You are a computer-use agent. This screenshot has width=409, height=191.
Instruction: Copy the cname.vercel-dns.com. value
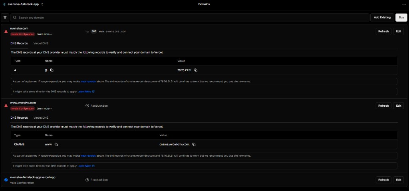194,144
